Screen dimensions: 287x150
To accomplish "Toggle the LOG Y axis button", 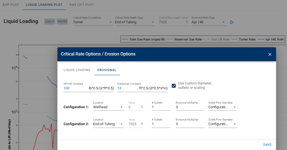I will [x=50, y=22].
